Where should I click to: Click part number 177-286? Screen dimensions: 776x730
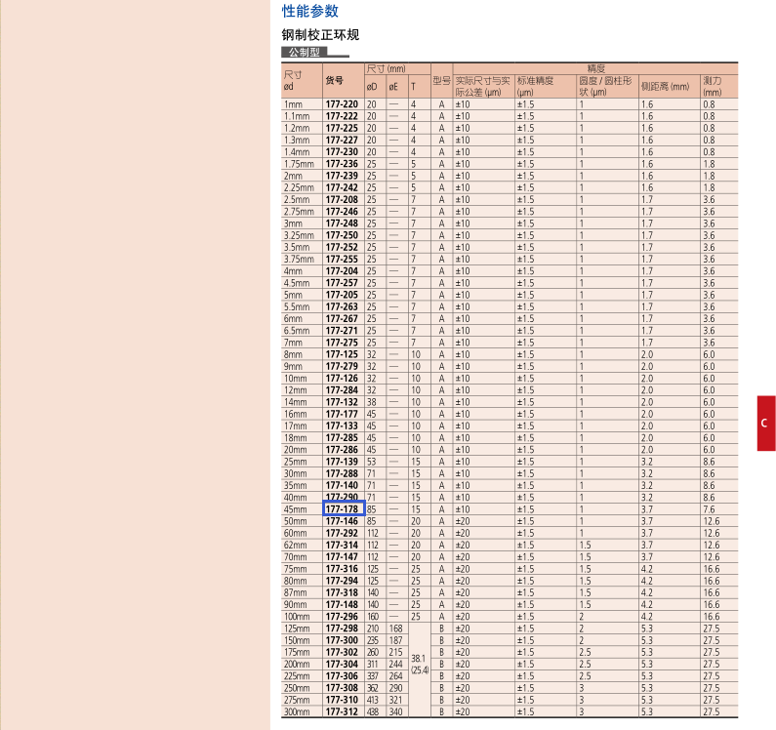[342, 450]
